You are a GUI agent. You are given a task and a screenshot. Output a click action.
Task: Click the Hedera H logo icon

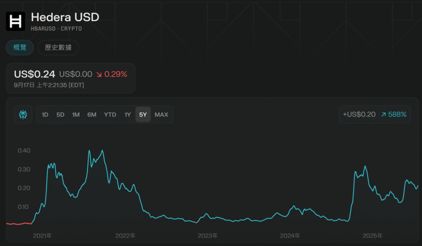coord(16,21)
